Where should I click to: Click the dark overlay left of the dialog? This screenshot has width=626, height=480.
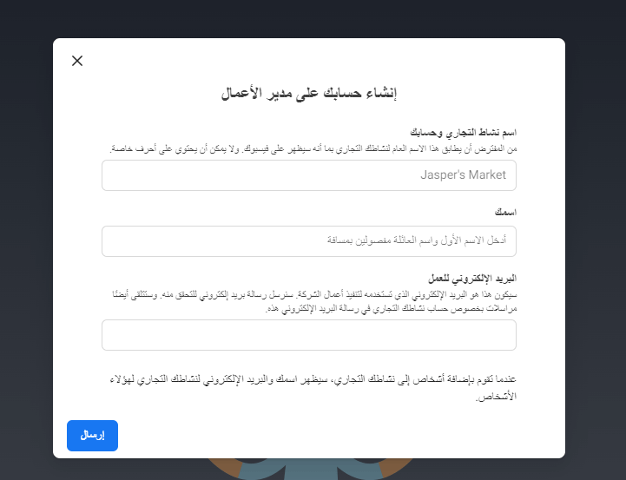26,243
